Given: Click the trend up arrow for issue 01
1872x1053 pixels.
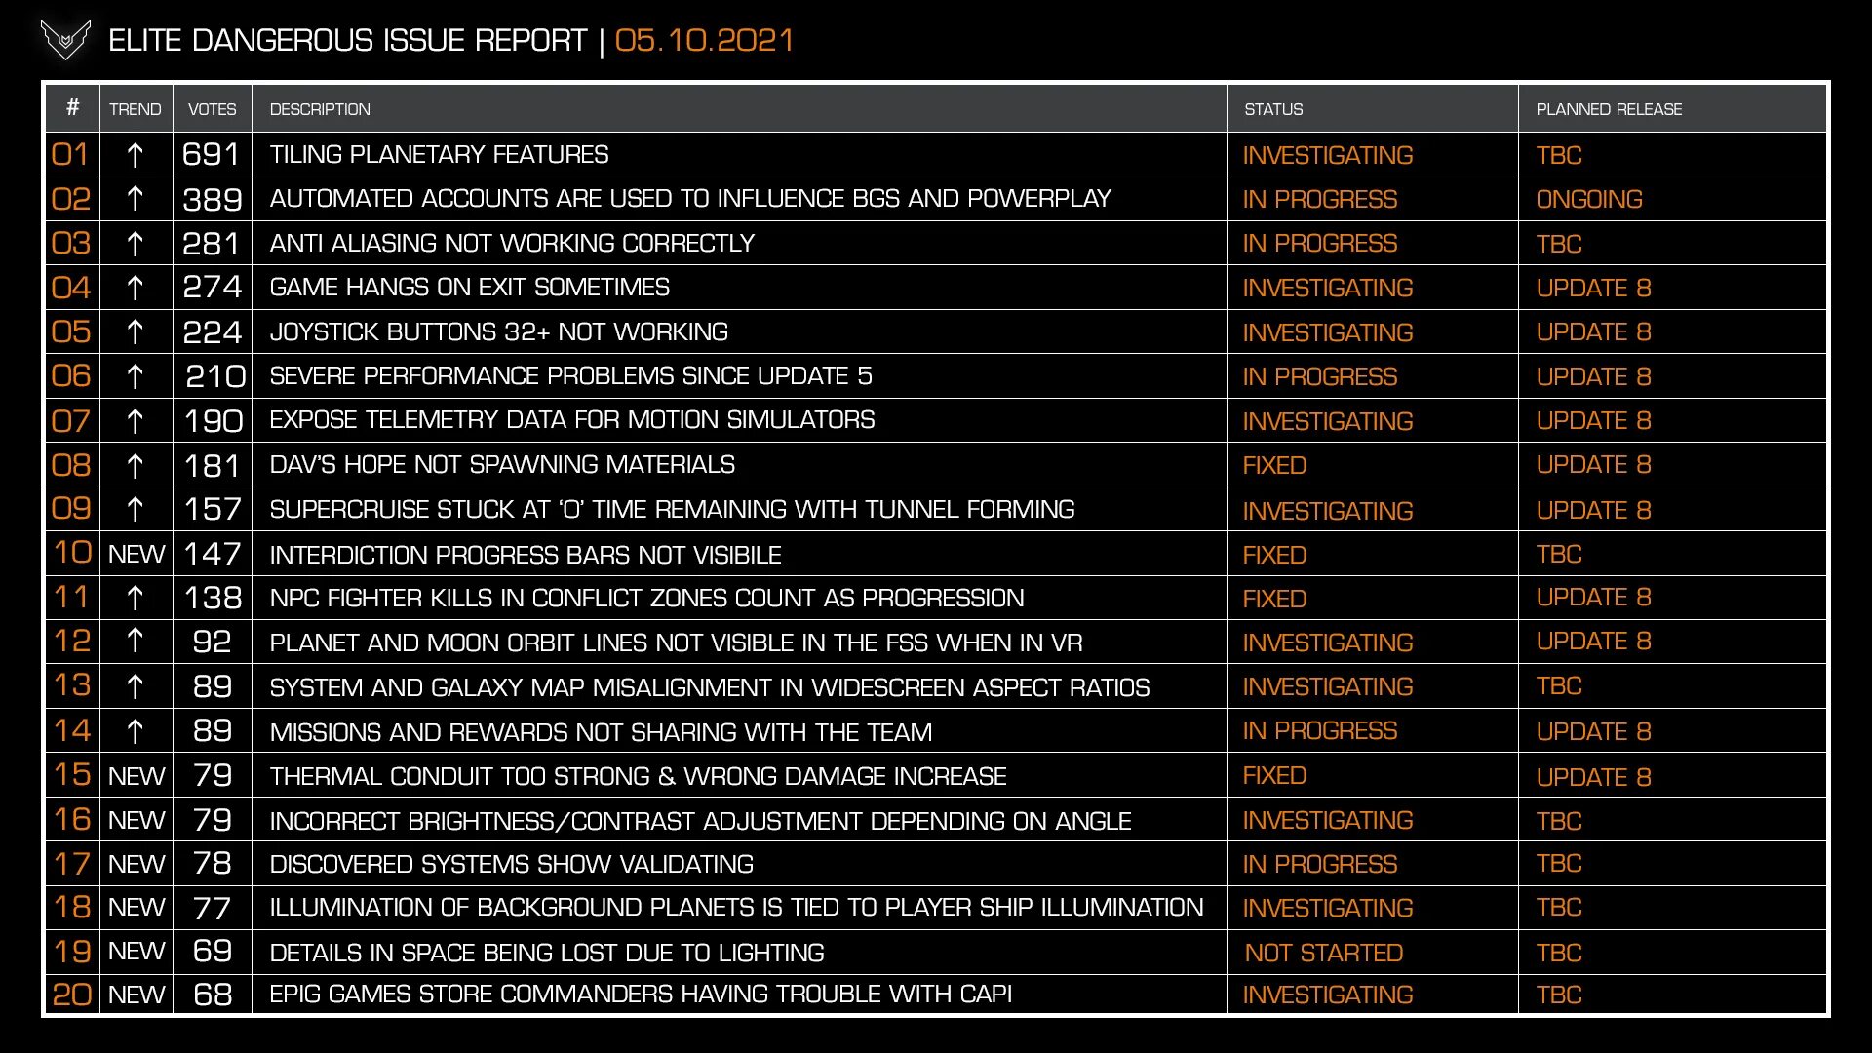Looking at the screenshot, I should (x=136, y=155).
